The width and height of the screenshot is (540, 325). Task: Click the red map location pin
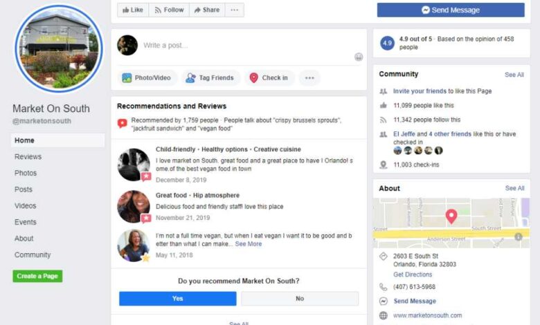pos(451,216)
